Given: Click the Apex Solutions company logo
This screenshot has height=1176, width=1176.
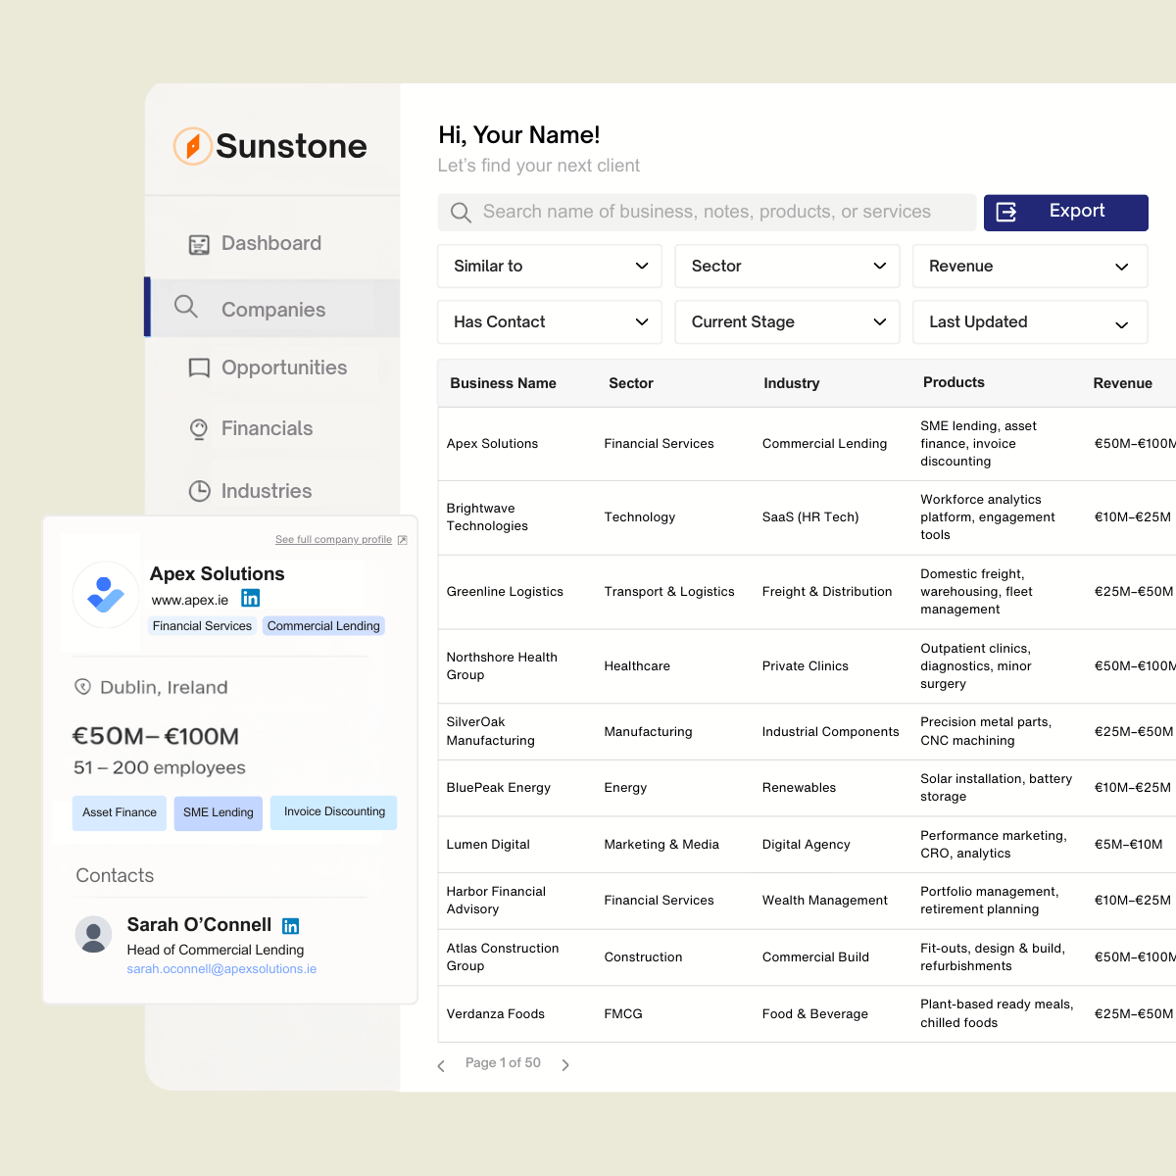Looking at the screenshot, I should pyautogui.click(x=106, y=595).
